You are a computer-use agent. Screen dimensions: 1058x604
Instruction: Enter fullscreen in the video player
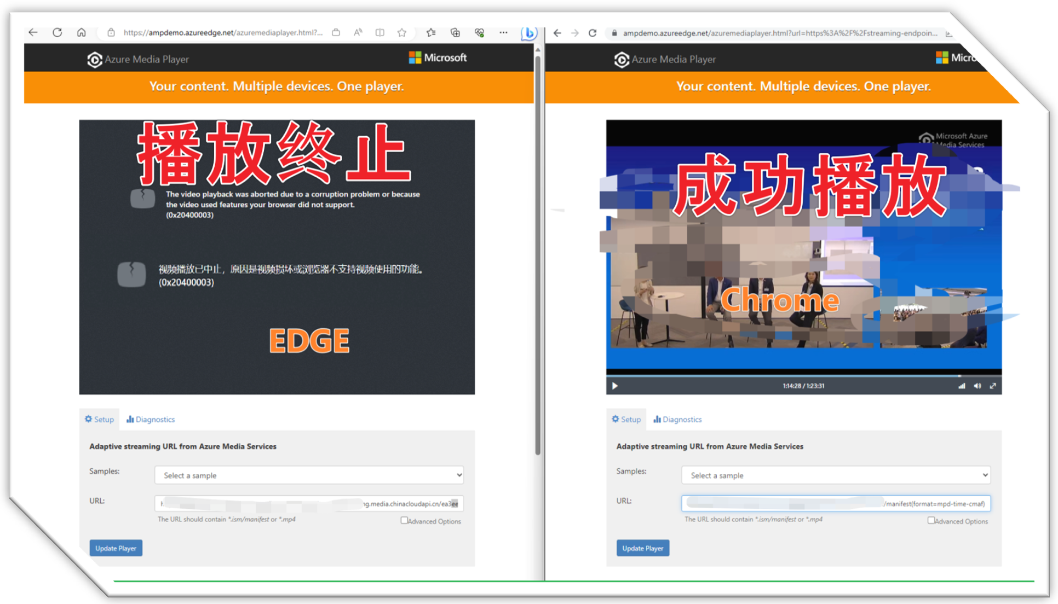(x=993, y=386)
